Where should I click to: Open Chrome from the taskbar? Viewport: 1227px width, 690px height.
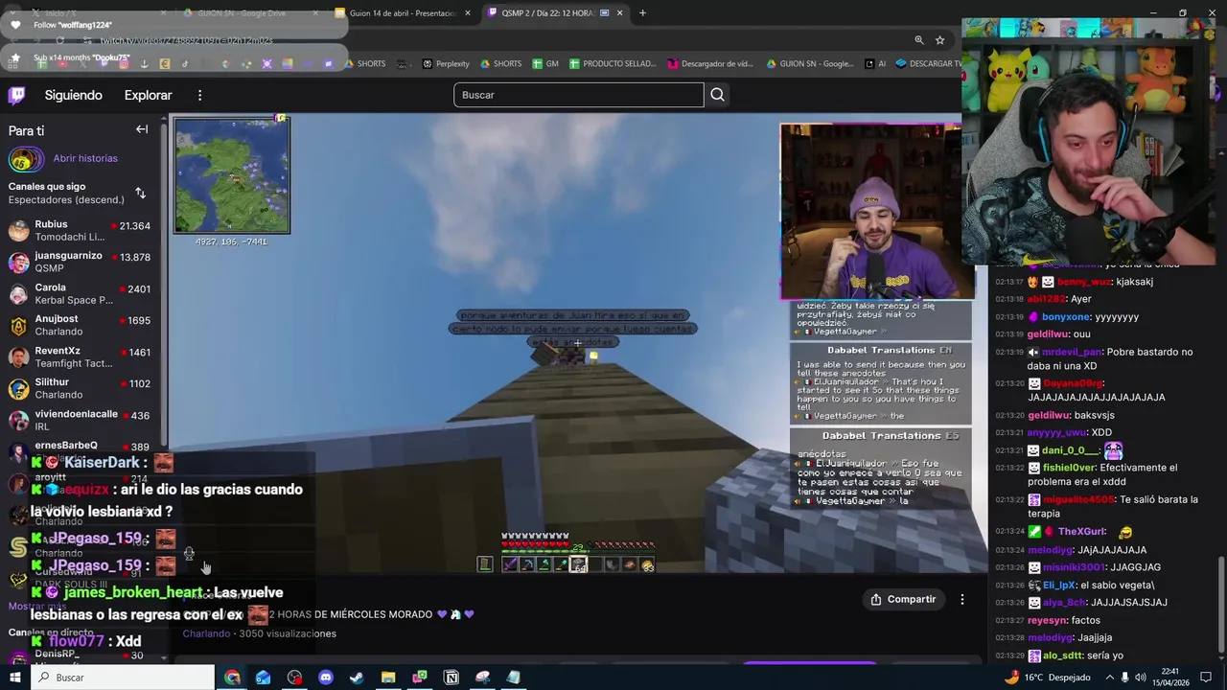coord(233,678)
